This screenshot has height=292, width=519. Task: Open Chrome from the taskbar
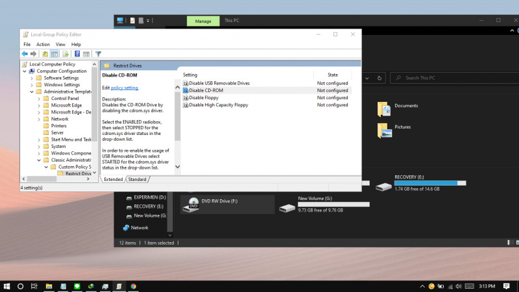coord(133,286)
